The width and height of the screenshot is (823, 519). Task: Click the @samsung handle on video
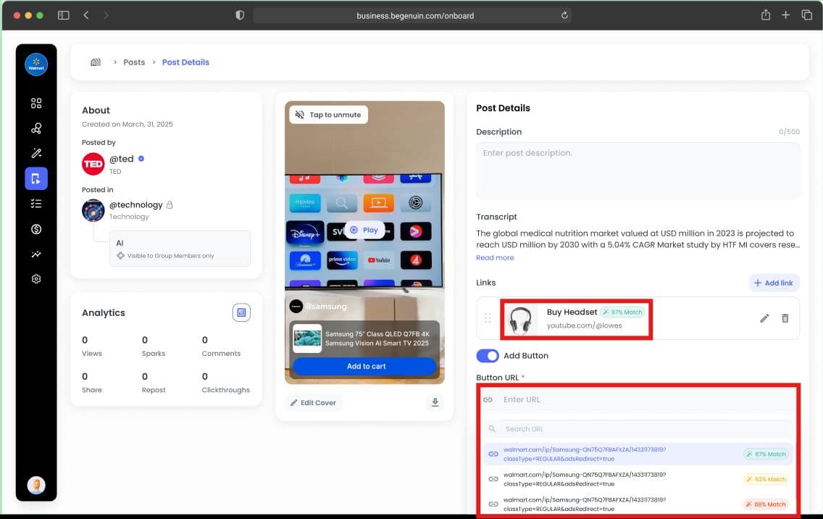(x=325, y=306)
